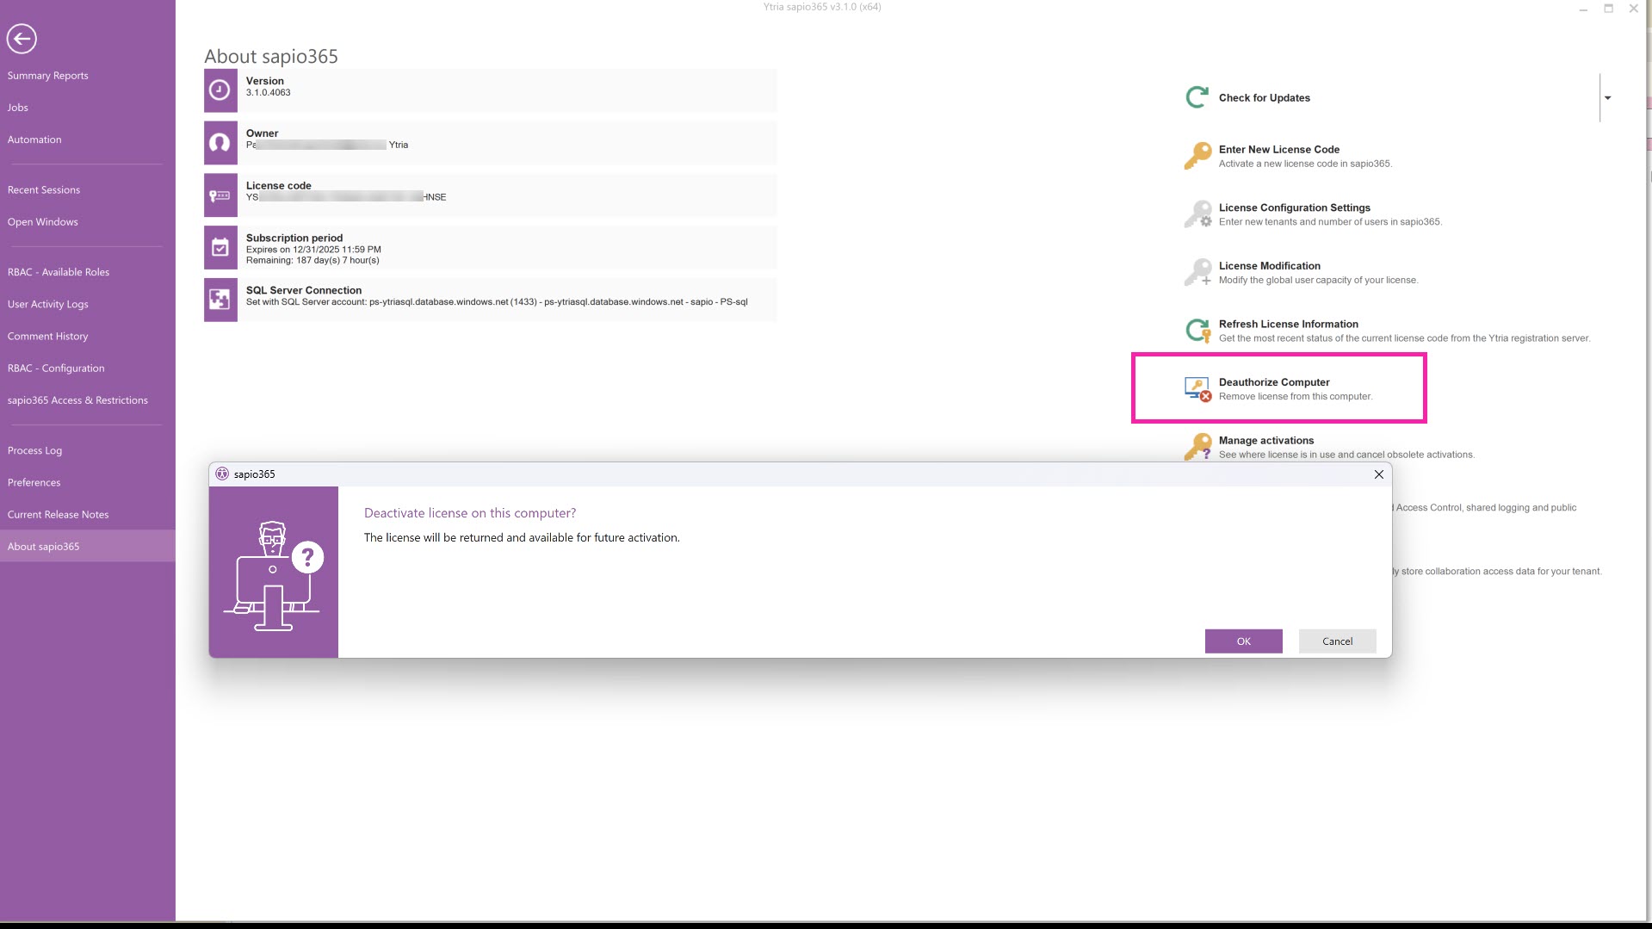This screenshot has height=929, width=1652.
Task: Open Preferences from the sidebar
Action: [x=34, y=482]
